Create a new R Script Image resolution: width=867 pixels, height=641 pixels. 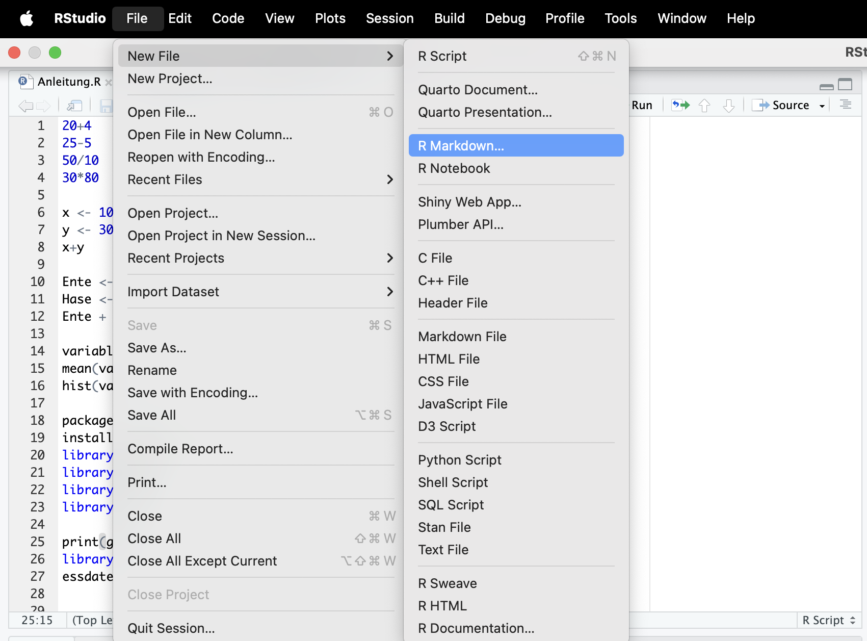(516, 56)
